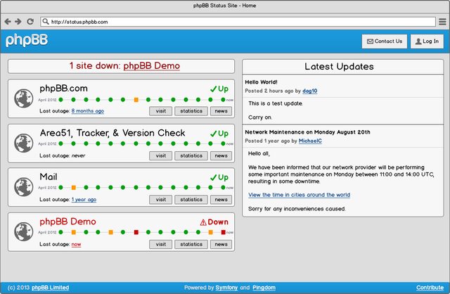Click statistics on the Area51 card

pyautogui.click(x=191, y=155)
